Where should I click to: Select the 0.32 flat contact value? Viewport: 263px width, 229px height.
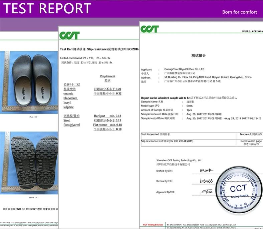tap(118, 93)
